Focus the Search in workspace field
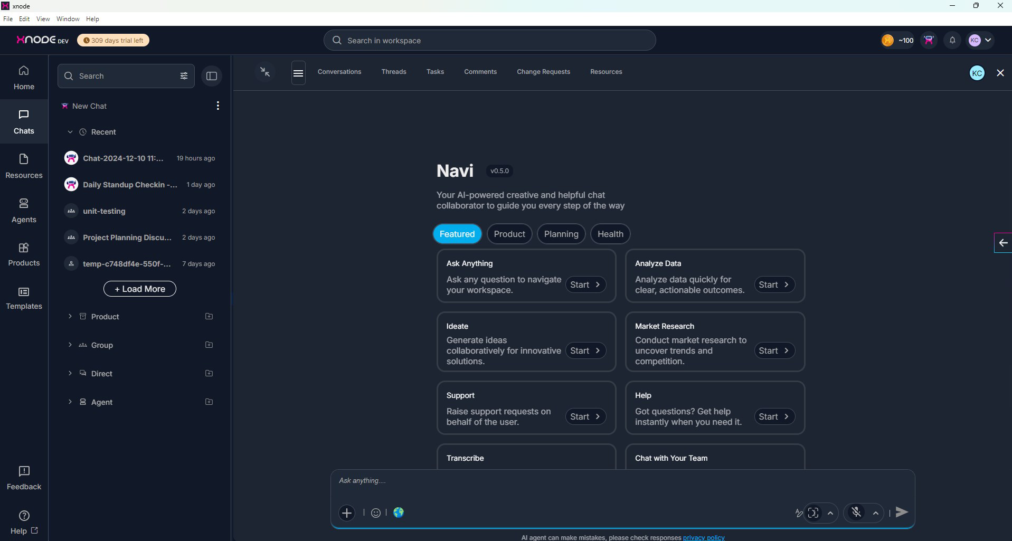 (489, 40)
